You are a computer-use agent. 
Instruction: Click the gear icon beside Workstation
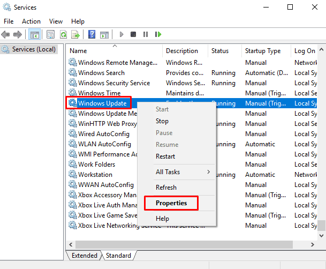73,175
